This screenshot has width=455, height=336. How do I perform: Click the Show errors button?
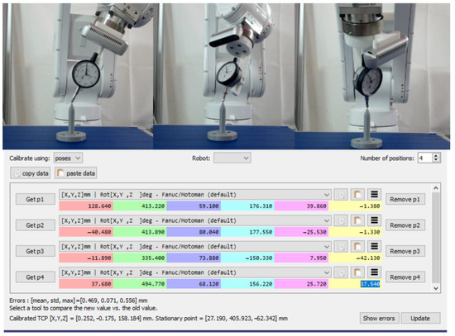pos(379,319)
